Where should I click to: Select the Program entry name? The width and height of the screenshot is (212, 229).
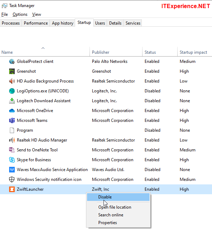(25, 130)
